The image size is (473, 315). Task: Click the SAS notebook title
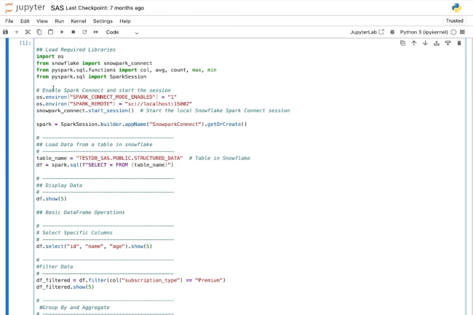click(57, 8)
